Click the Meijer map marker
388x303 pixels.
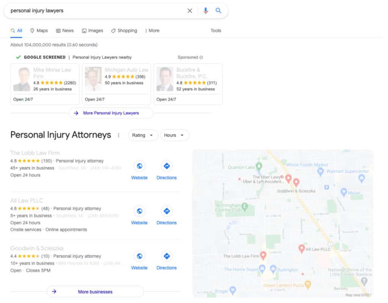click(x=344, y=192)
